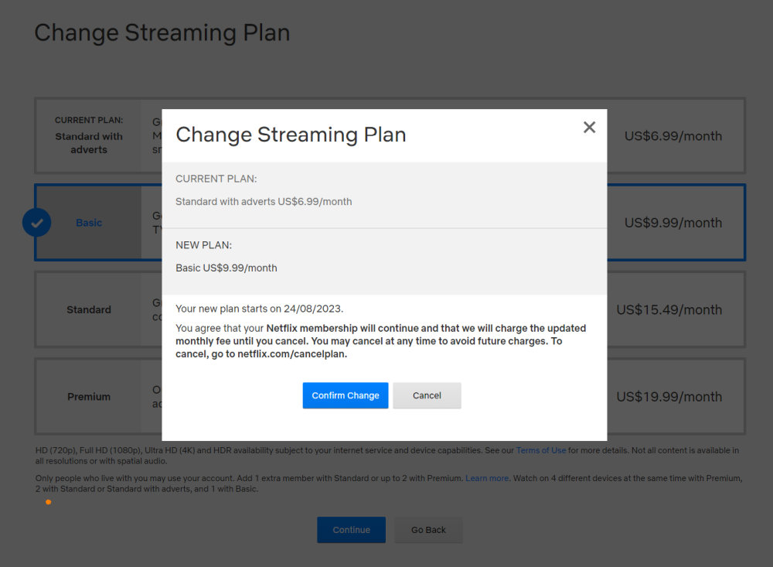The width and height of the screenshot is (773, 567).
Task: Click the blue checkmark beside Basic
Action: click(x=36, y=223)
